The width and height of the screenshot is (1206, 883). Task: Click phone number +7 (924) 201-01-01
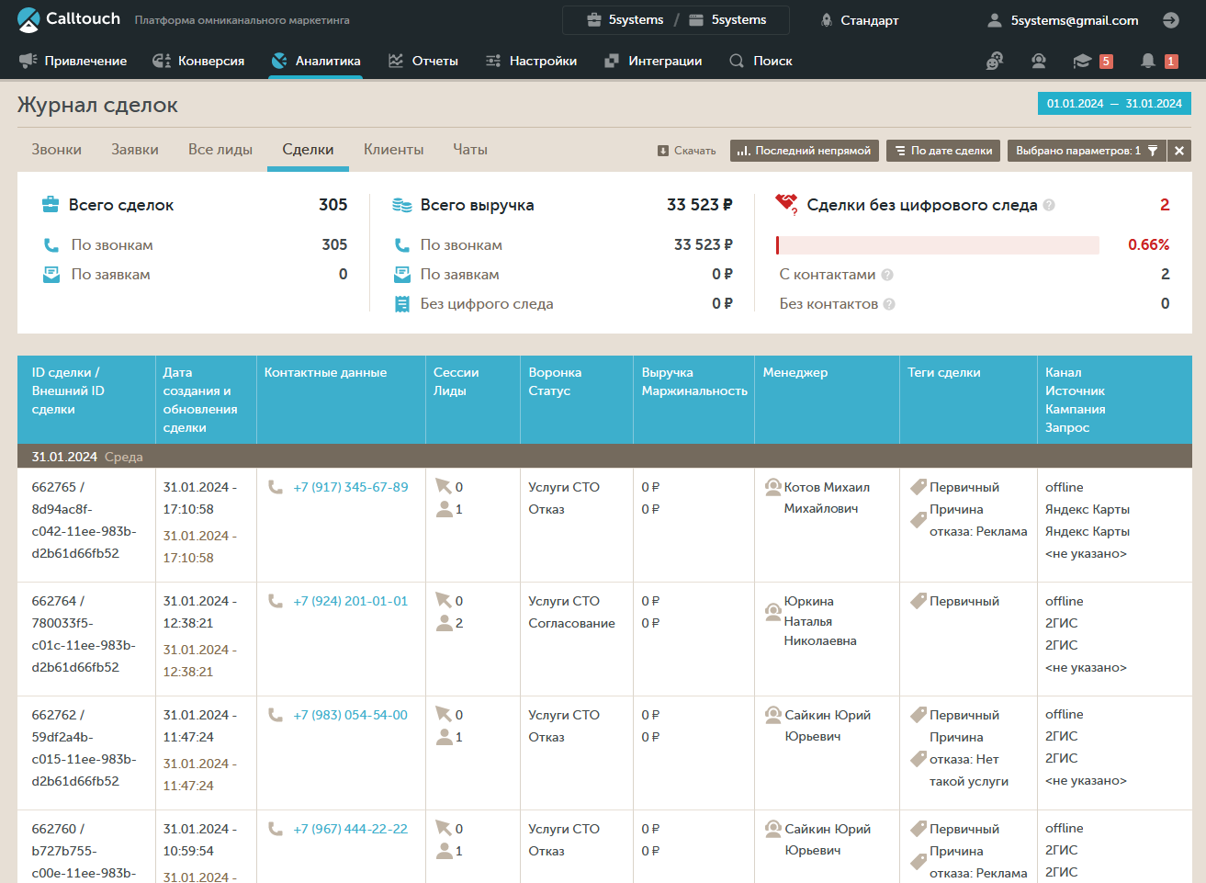click(x=351, y=601)
